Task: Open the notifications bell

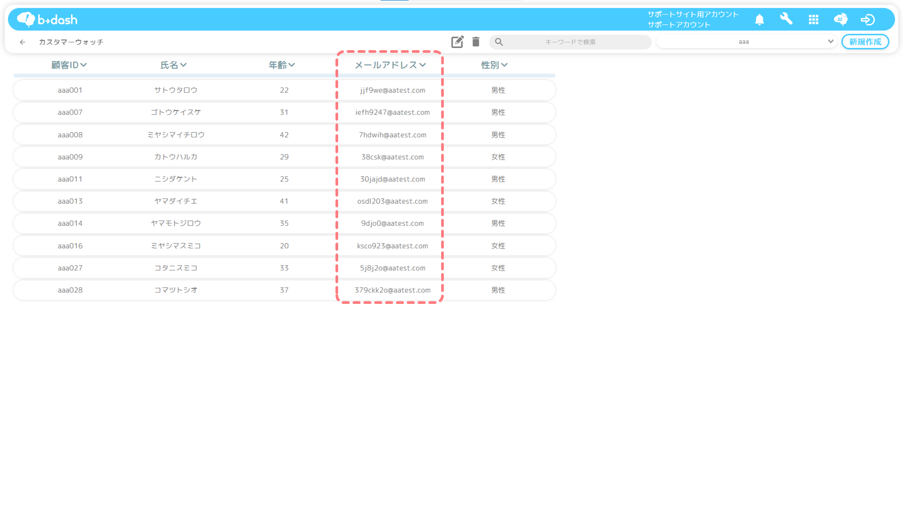Action: pyautogui.click(x=759, y=19)
